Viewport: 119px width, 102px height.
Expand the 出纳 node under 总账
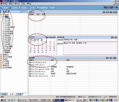click(x=4, y=23)
